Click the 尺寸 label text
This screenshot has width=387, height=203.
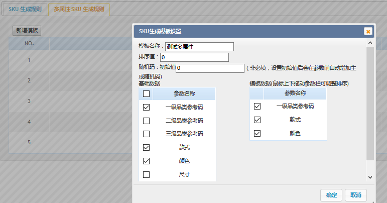point(184,174)
